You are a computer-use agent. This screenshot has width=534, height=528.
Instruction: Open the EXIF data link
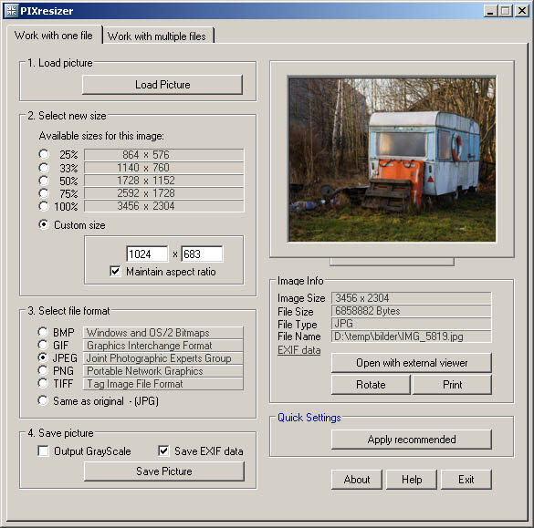coord(299,350)
